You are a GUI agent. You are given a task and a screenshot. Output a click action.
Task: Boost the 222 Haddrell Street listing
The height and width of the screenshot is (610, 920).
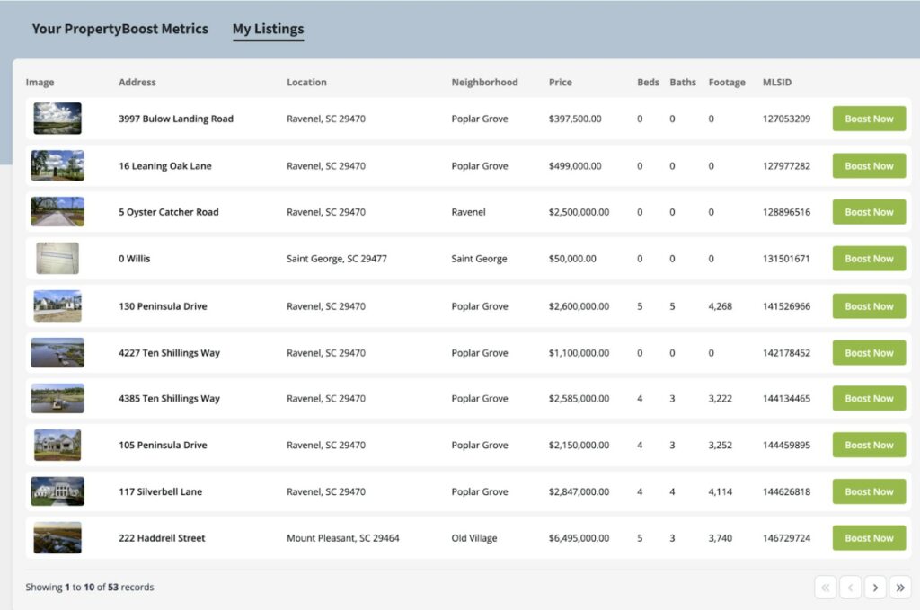pyautogui.click(x=869, y=538)
